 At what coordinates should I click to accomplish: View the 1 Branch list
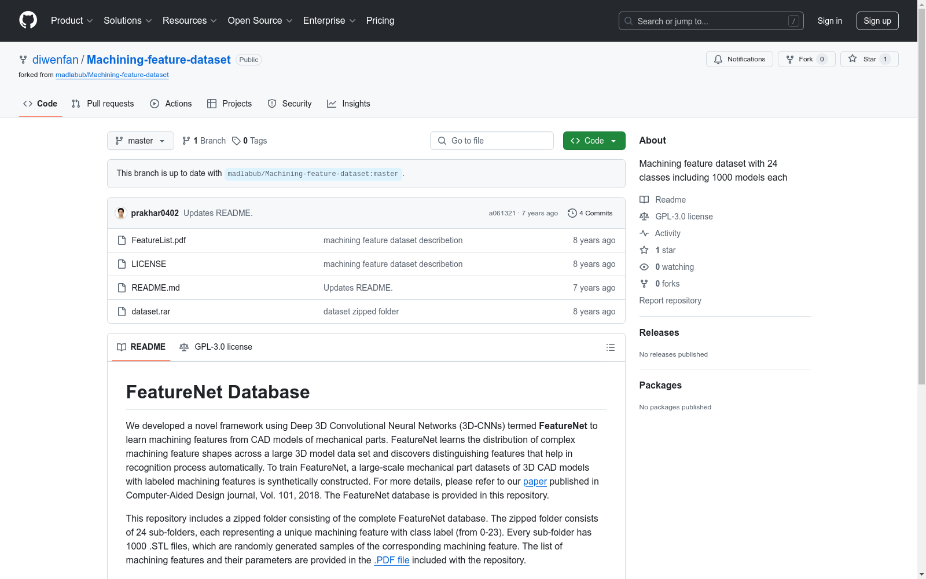[204, 141]
